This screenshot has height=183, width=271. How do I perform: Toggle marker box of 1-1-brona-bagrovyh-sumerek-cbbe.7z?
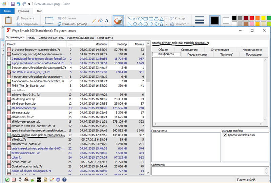[9, 49]
